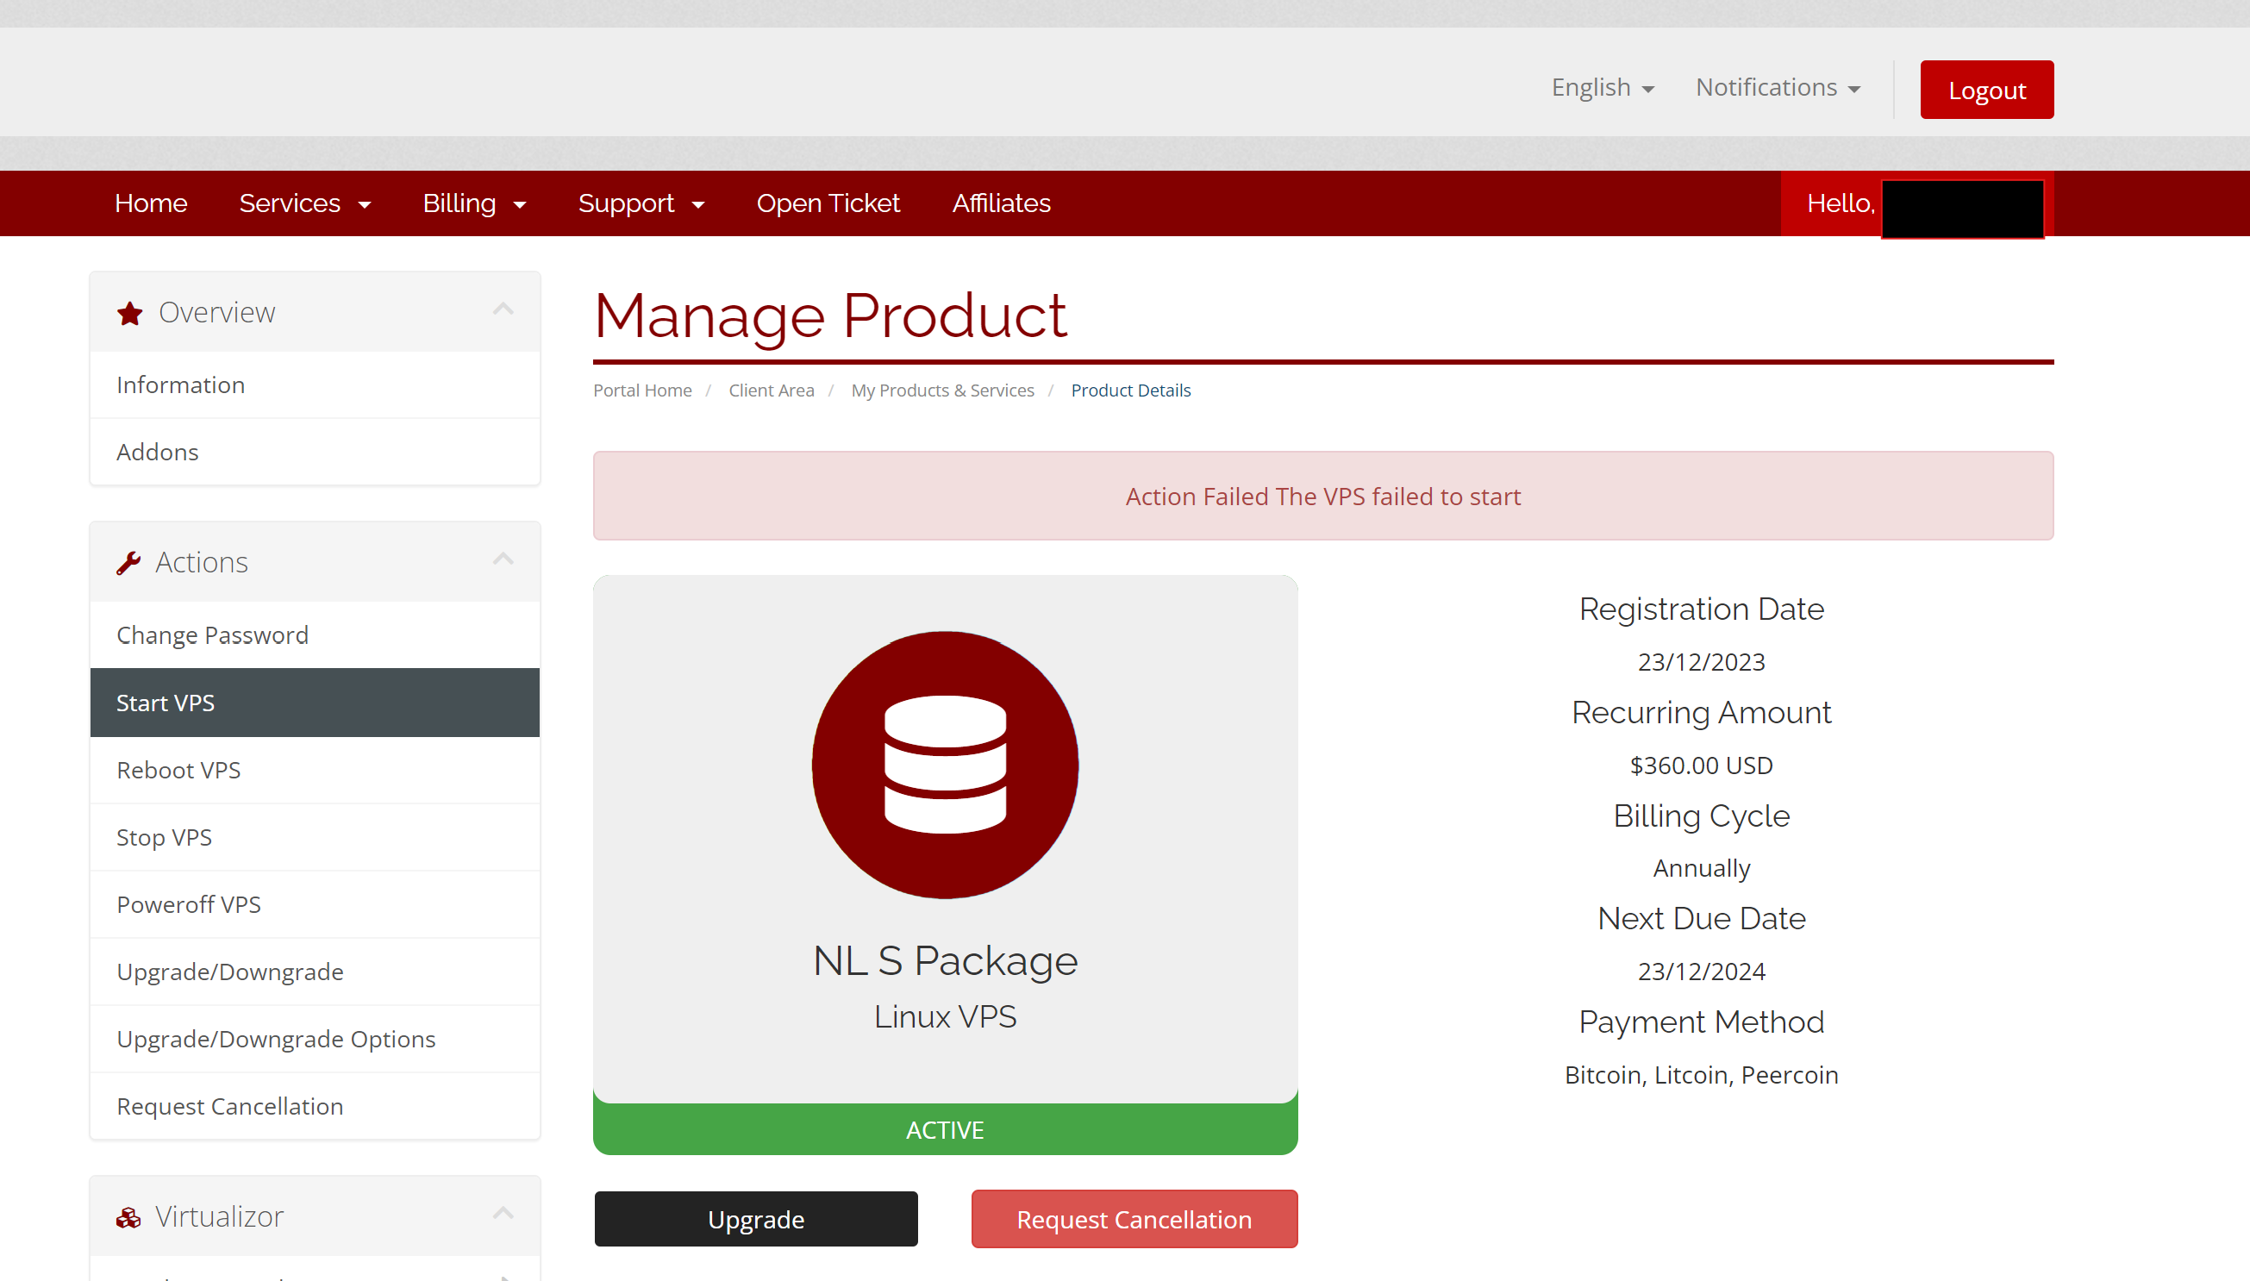
Task: Open the Billing menu dropdown
Action: coord(474,203)
